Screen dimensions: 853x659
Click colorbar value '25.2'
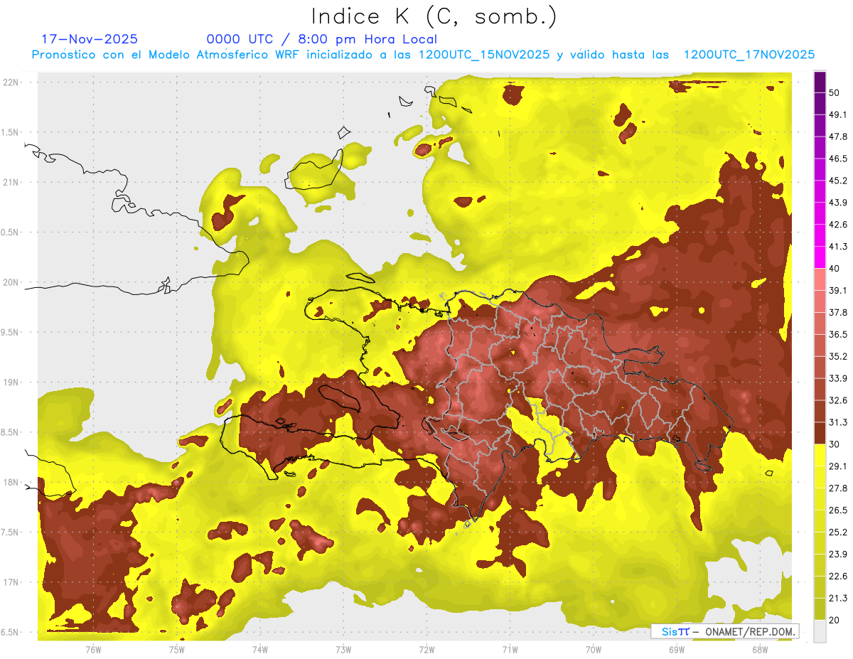pos(838,532)
